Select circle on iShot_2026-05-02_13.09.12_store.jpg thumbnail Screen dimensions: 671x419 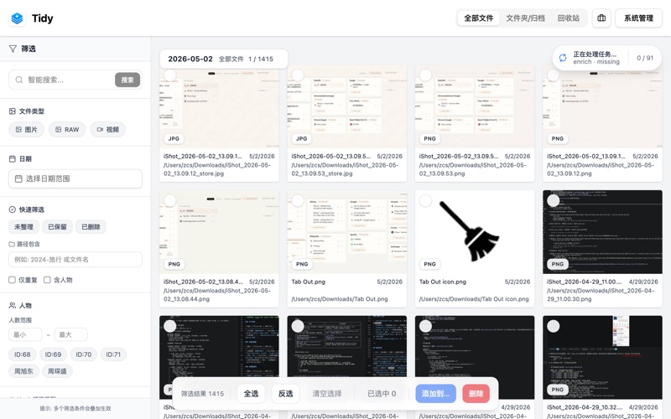(170, 75)
